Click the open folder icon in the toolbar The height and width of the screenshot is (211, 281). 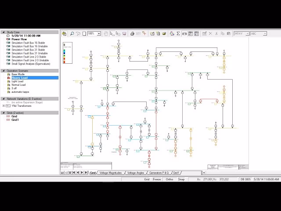tap(164, 33)
